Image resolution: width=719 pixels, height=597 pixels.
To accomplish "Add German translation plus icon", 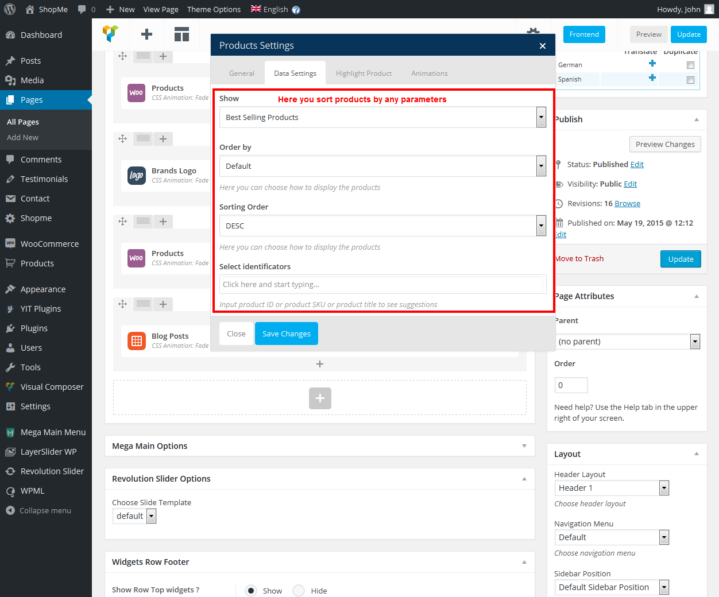I will click(652, 64).
